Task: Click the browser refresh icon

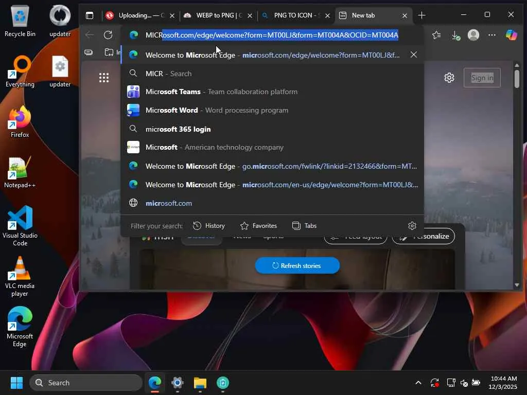Action: coord(108,34)
